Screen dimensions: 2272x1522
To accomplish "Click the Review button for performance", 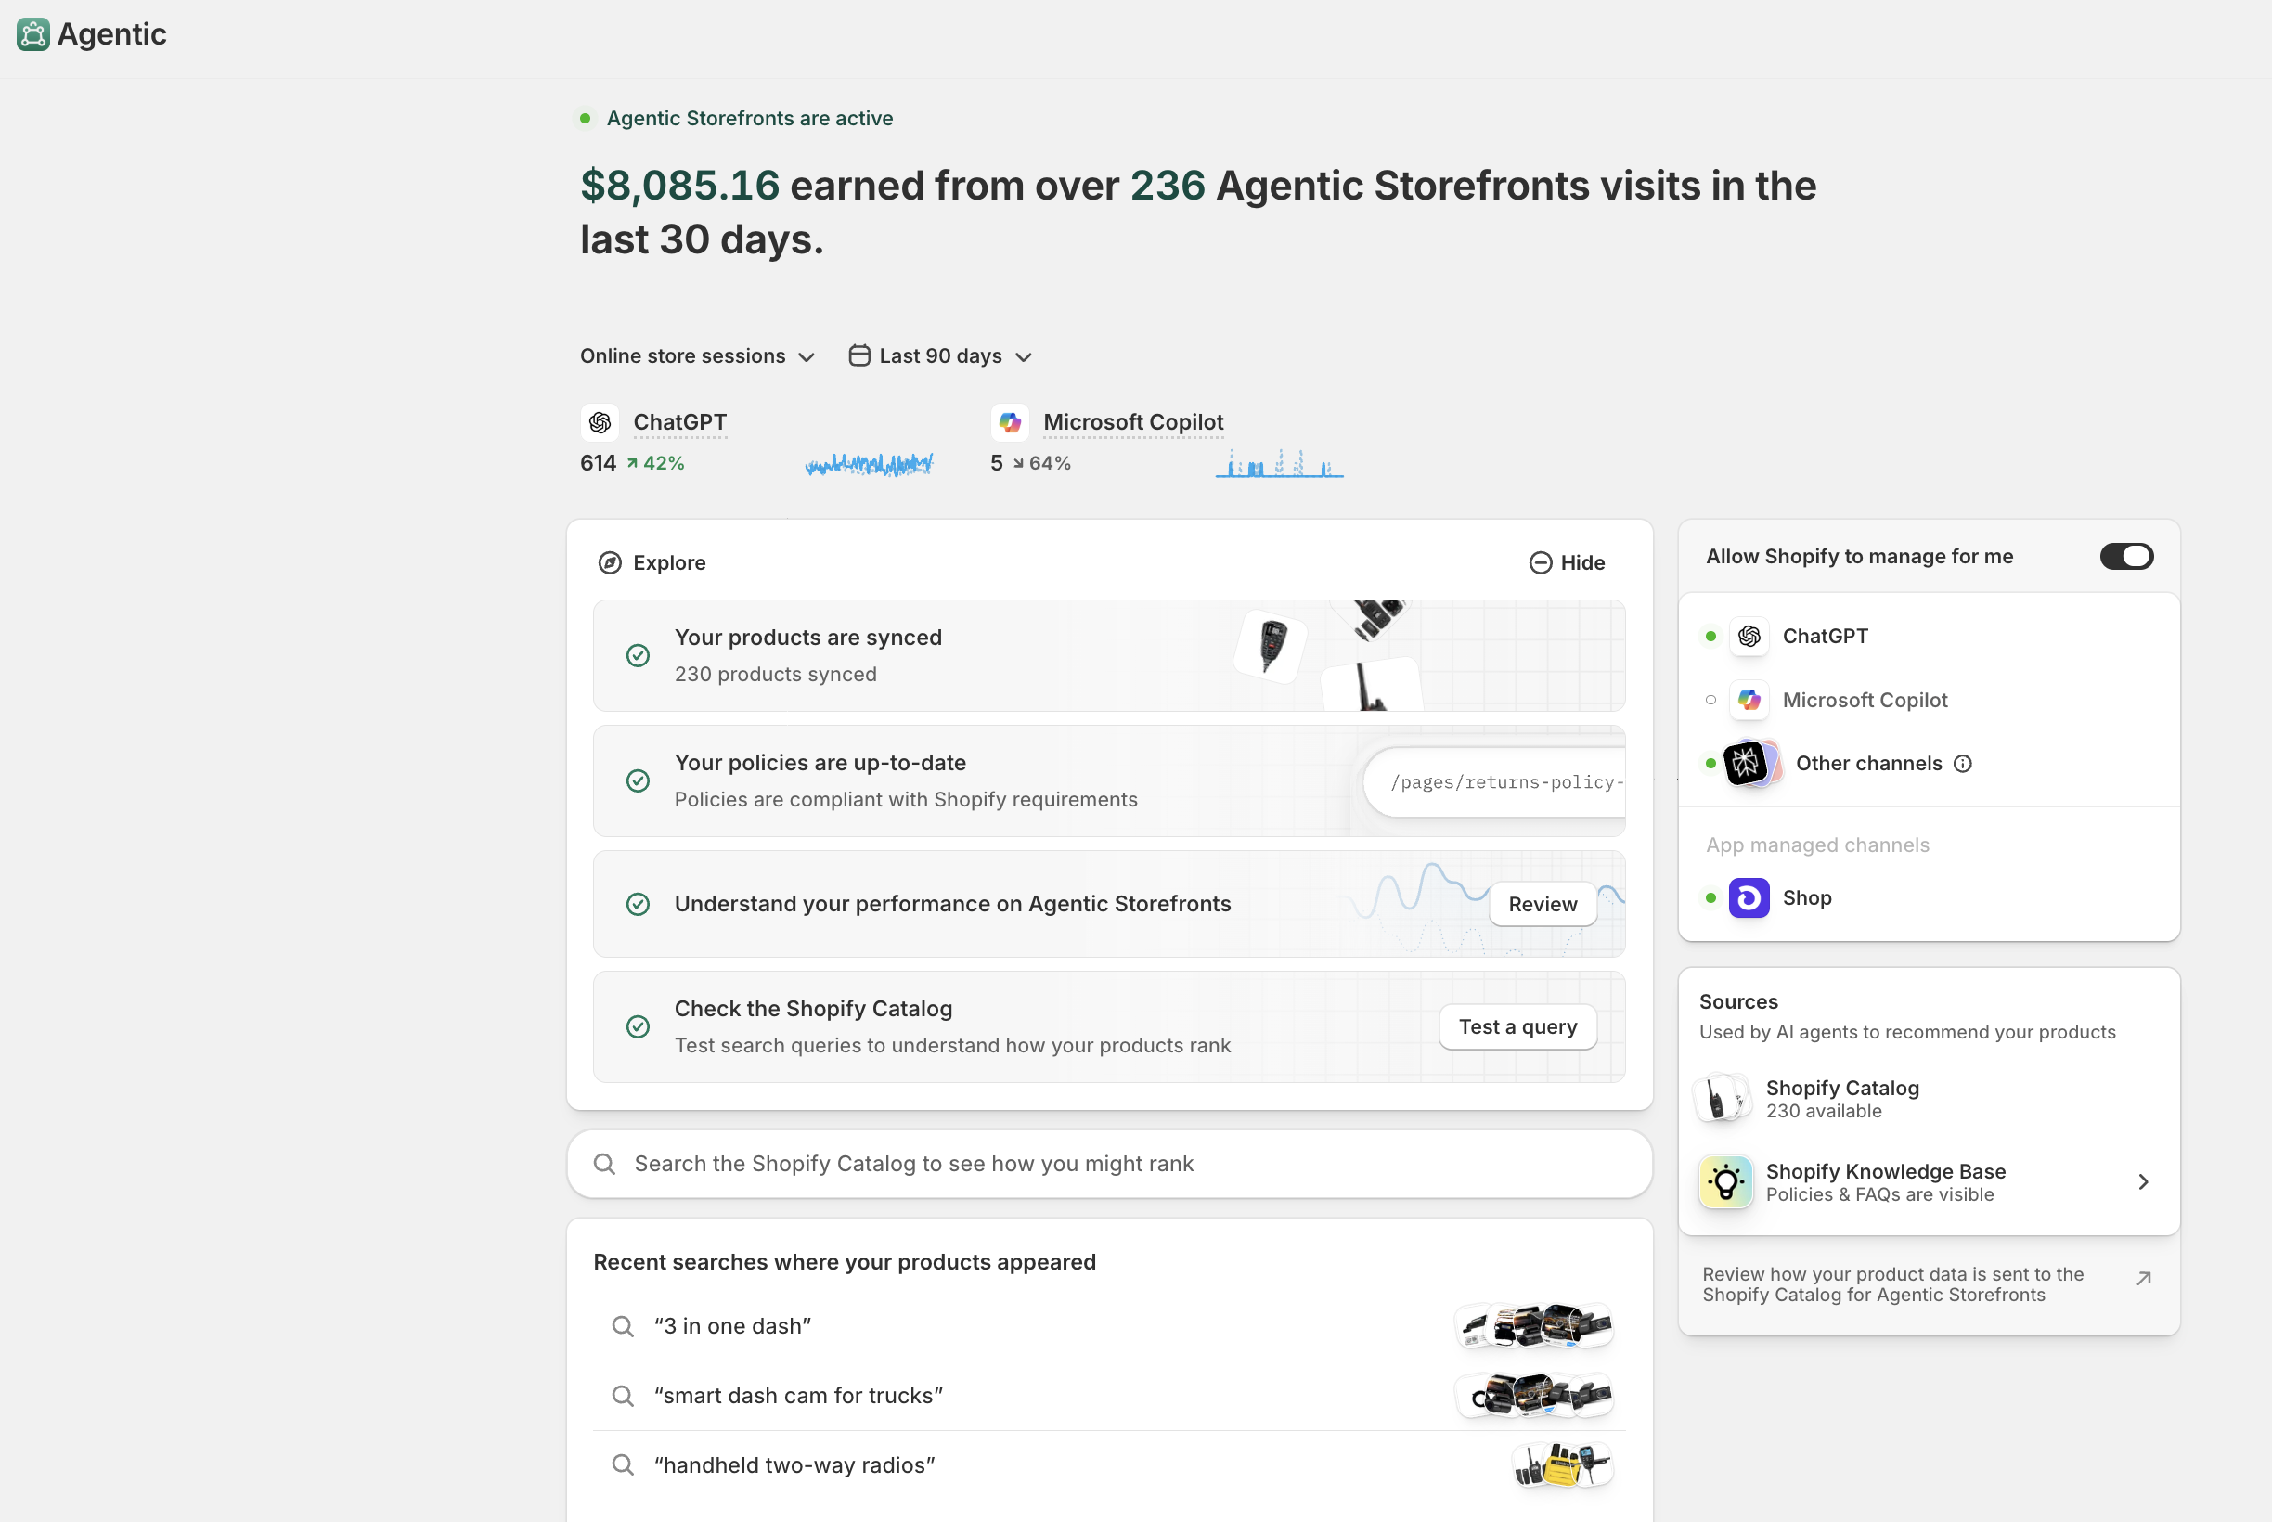I will [1543, 905].
